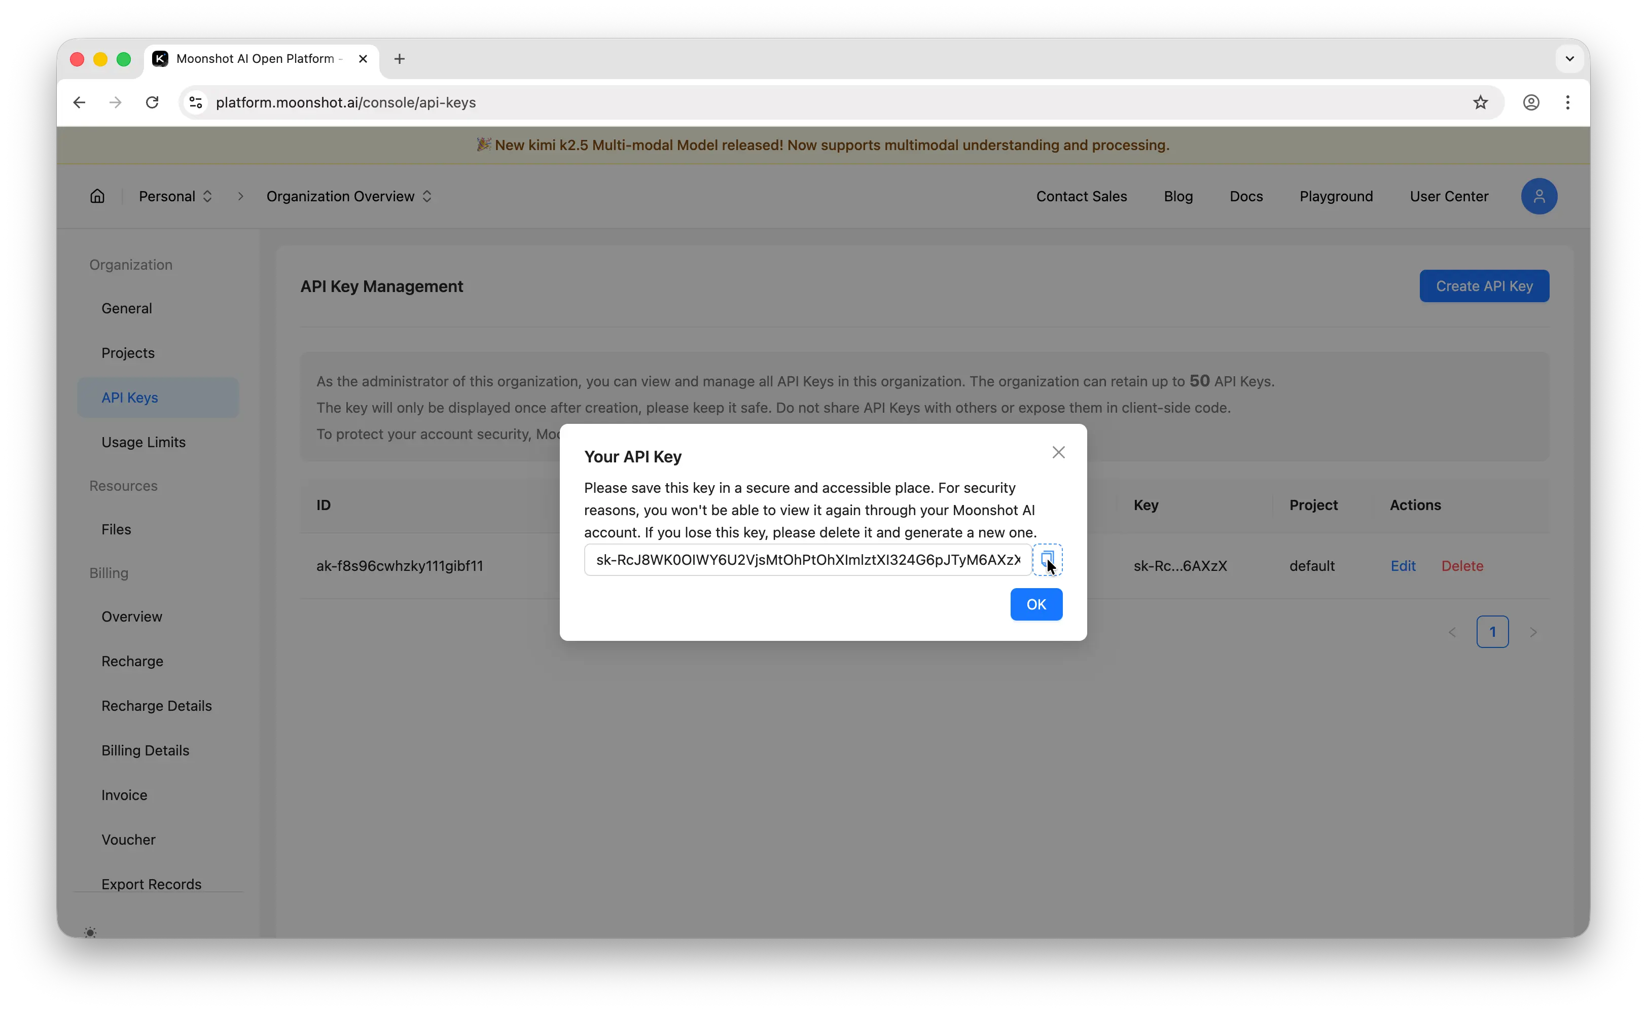1647x1013 pixels.
Task: Confirm with the OK button
Action: [x=1036, y=604]
